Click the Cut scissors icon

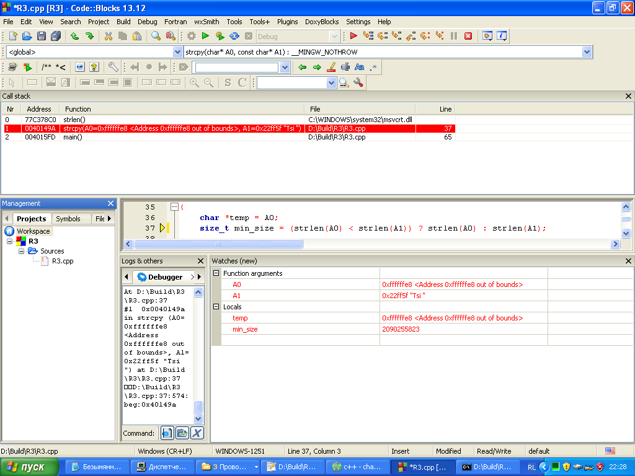(108, 36)
